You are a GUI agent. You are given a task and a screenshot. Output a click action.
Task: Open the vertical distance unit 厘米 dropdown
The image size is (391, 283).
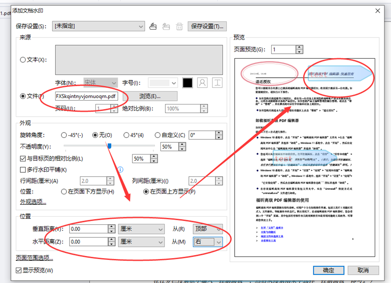(x=141, y=229)
